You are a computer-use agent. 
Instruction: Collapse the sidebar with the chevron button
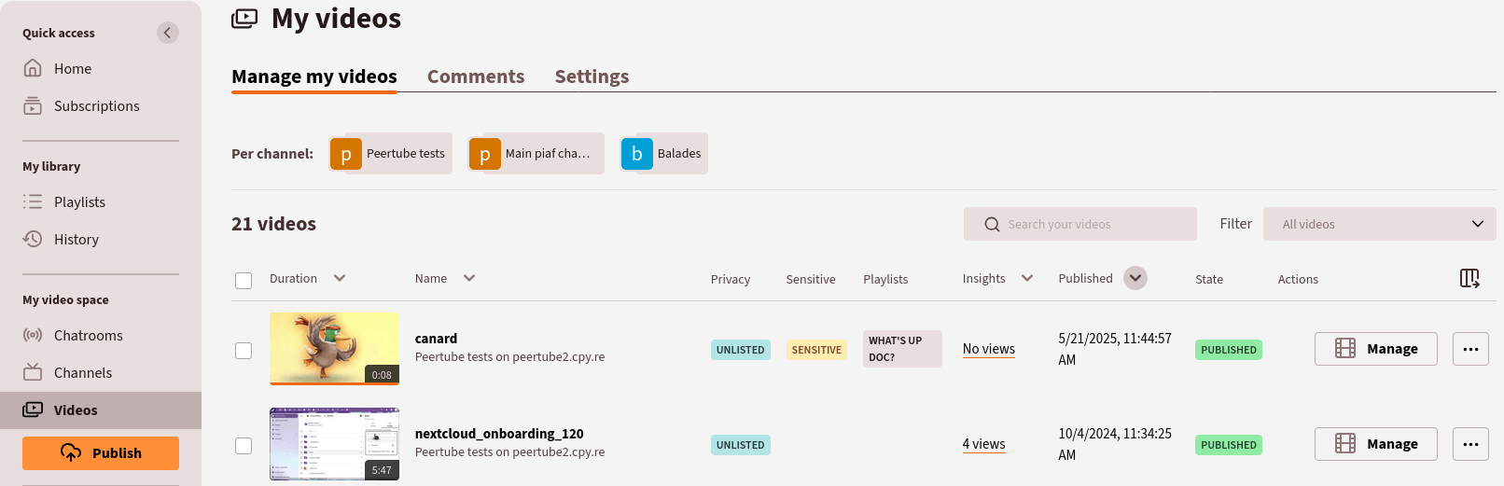click(x=168, y=33)
